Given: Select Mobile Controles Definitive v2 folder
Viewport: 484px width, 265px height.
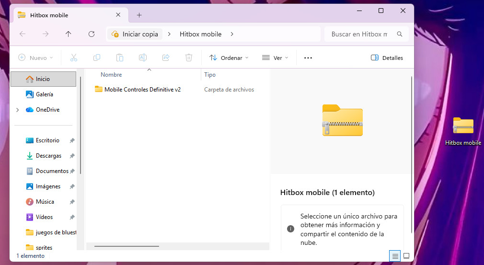Looking at the screenshot, I should [x=138, y=90].
